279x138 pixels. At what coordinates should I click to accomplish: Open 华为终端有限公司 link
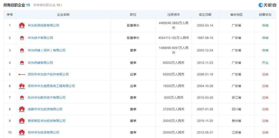click(x=40, y=63)
